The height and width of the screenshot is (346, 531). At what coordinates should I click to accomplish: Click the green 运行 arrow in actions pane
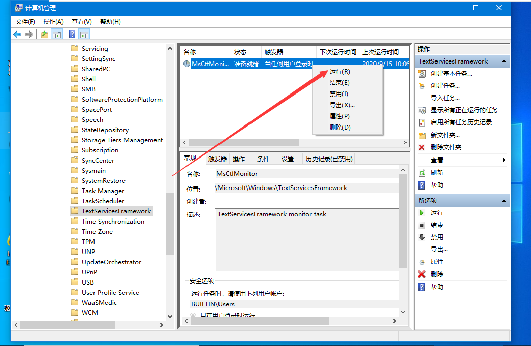pos(422,213)
